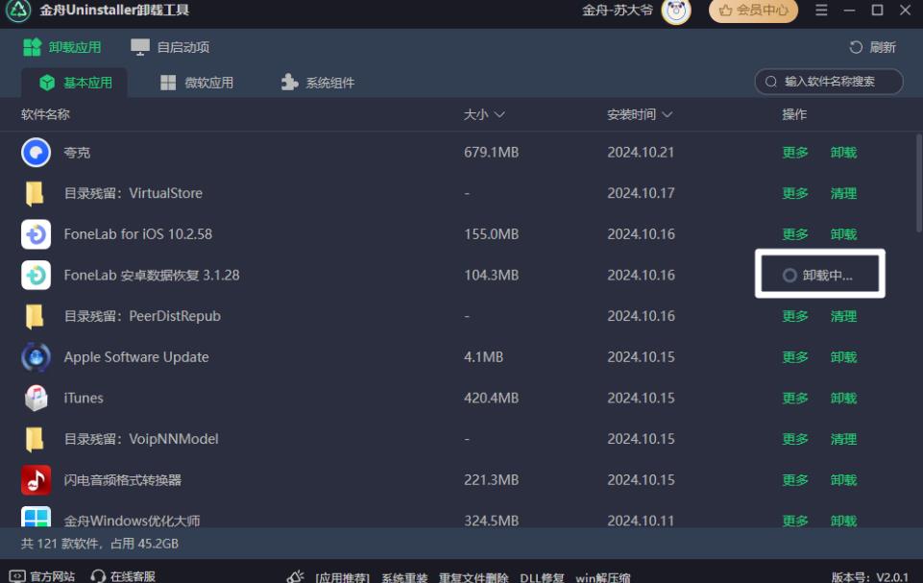Switch to 卸载应用 section
This screenshot has height=583, width=923.
(61, 47)
